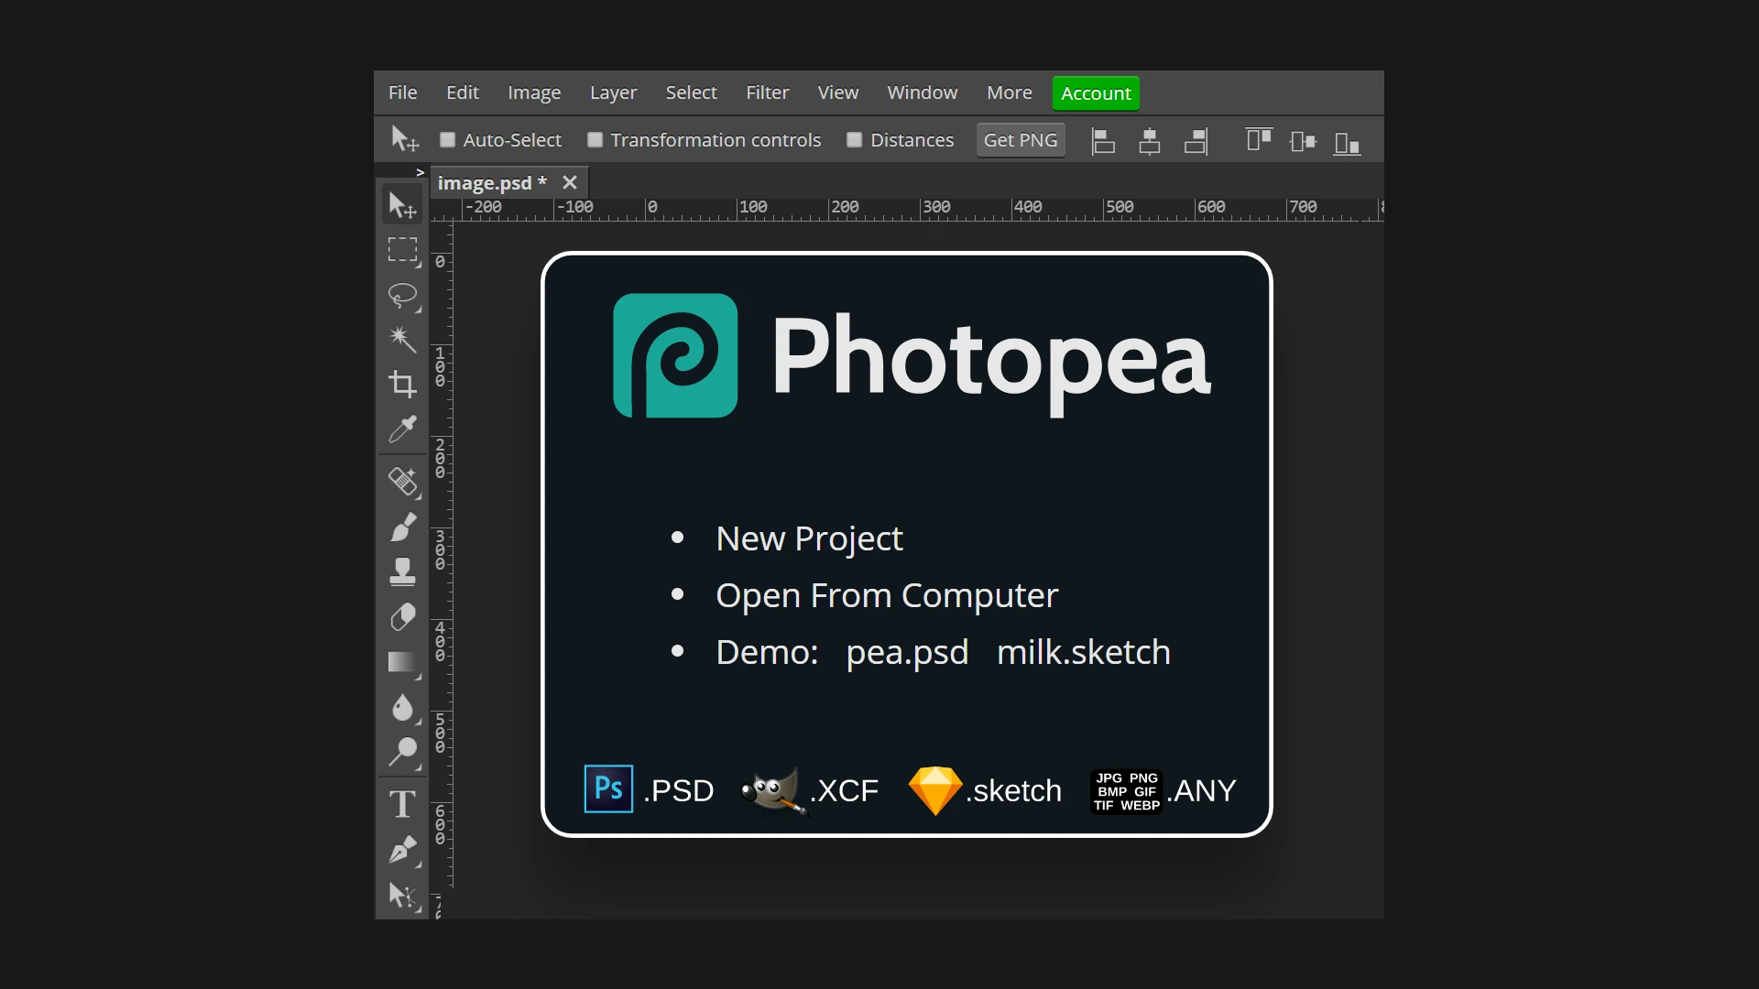
Task: Select the Magic Wand tool
Action: tap(402, 340)
